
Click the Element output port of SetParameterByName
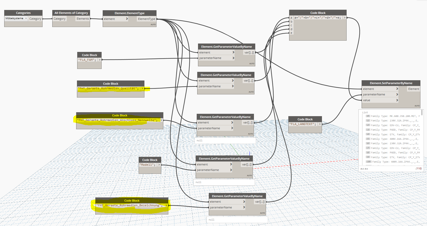pyautogui.click(x=414, y=89)
